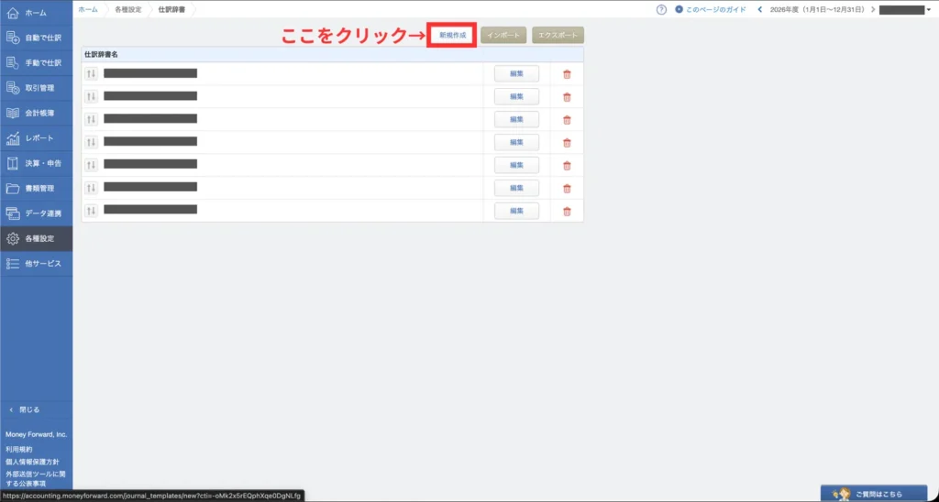Open the 利用規約 link
The height and width of the screenshot is (502, 939).
point(19,449)
